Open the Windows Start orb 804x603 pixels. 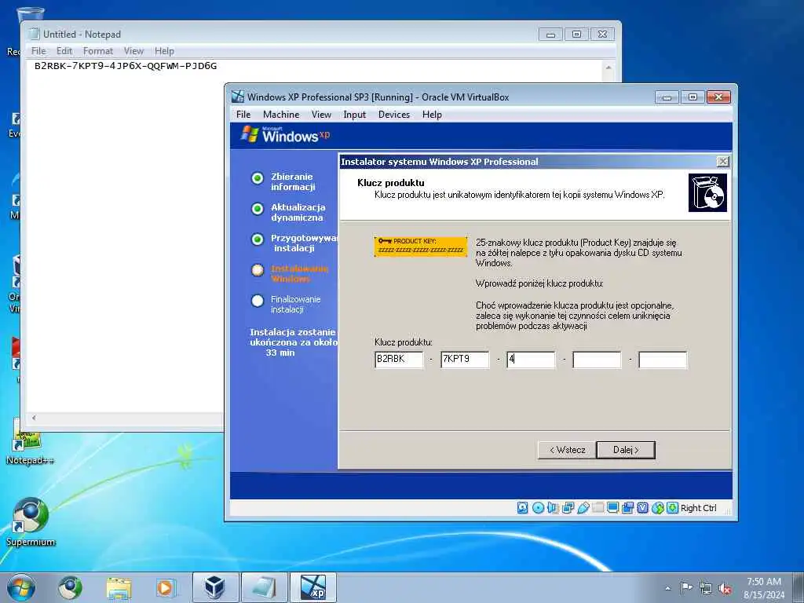[x=21, y=587]
